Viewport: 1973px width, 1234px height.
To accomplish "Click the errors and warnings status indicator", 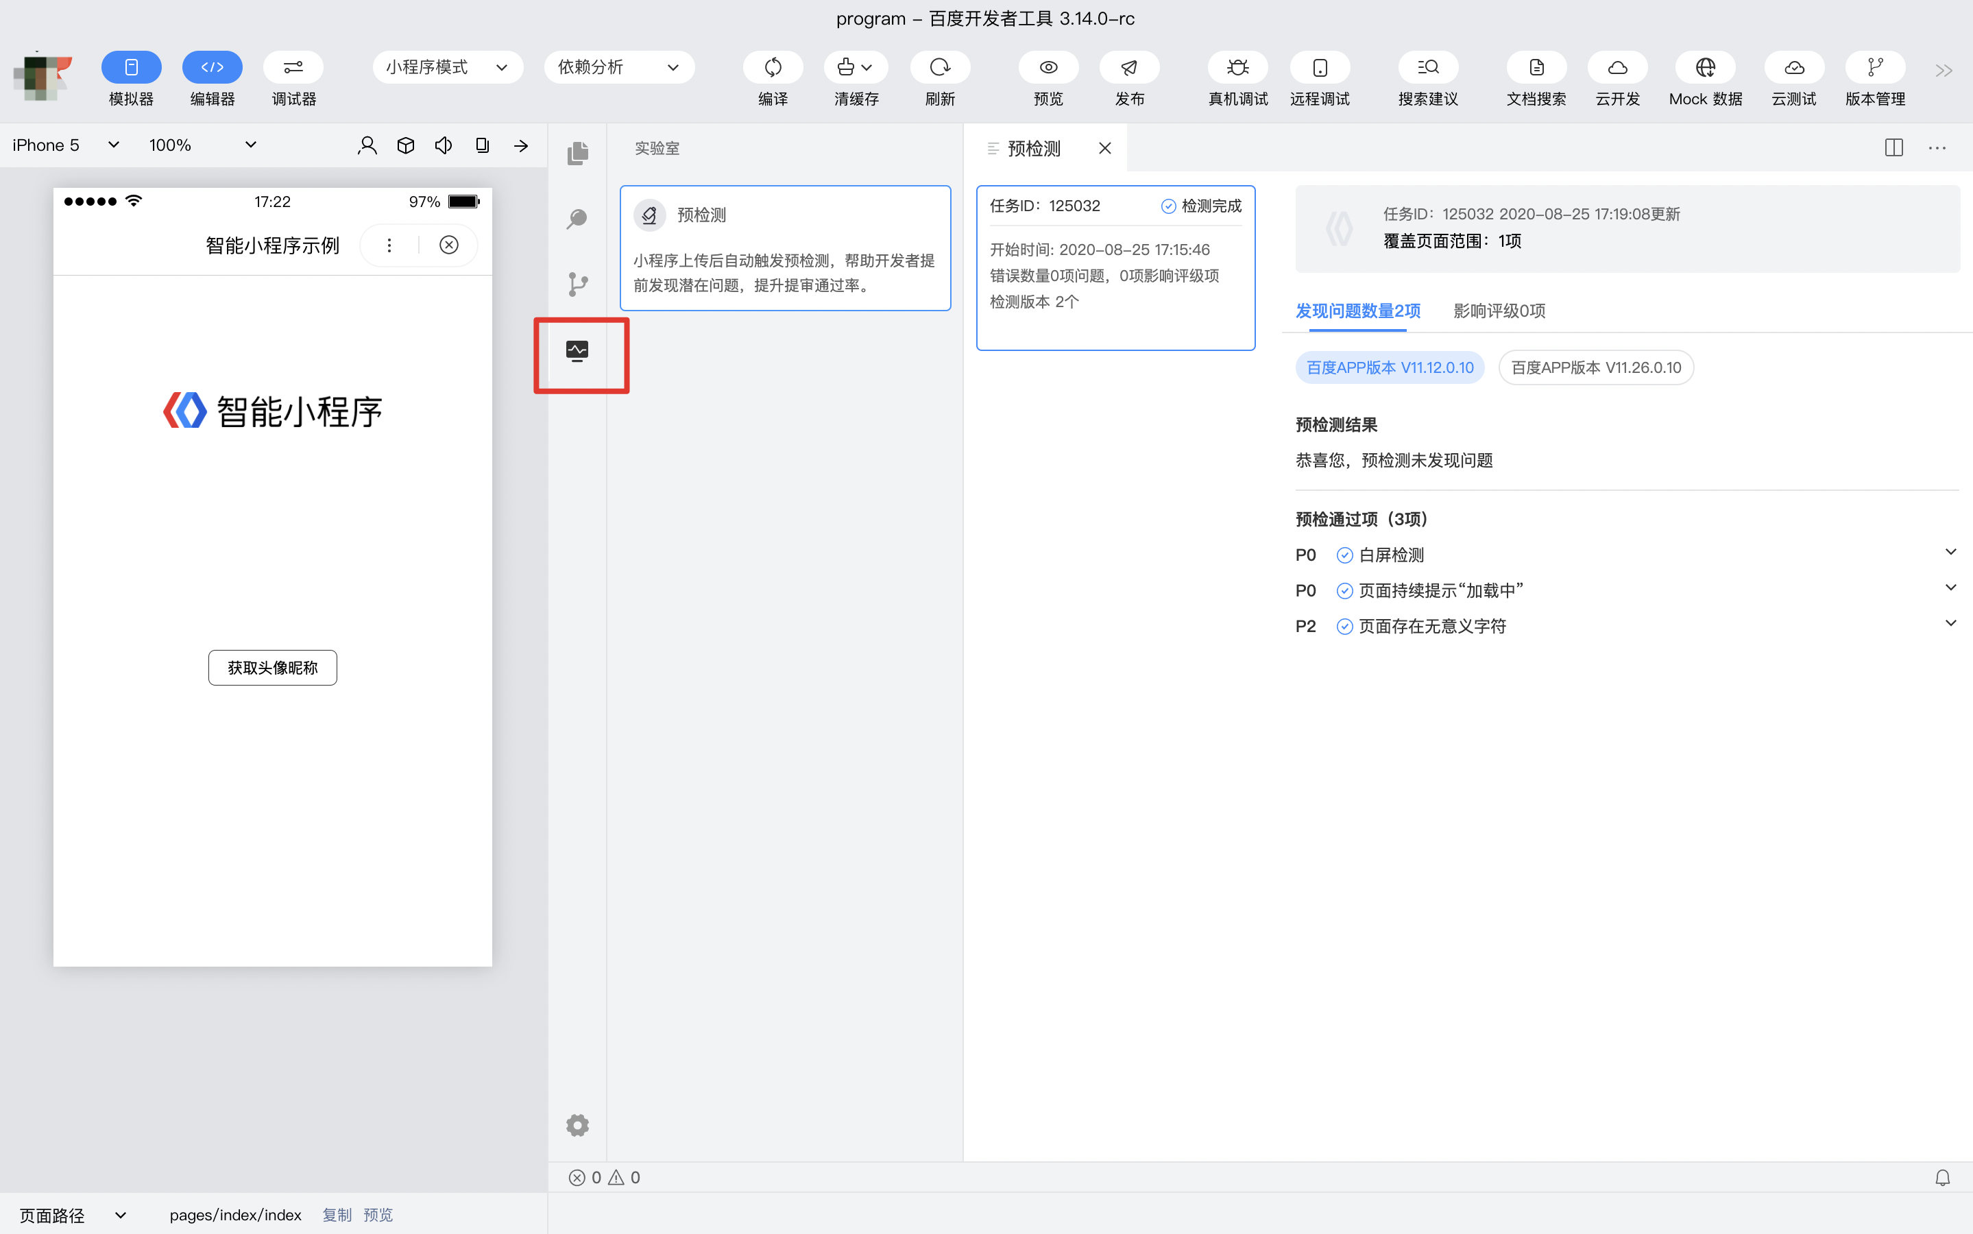I will pyautogui.click(x=605, y=1177).
